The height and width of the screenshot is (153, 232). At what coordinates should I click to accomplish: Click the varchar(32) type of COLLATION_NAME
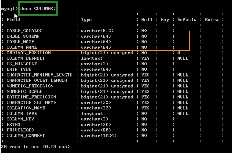point(96,108)
